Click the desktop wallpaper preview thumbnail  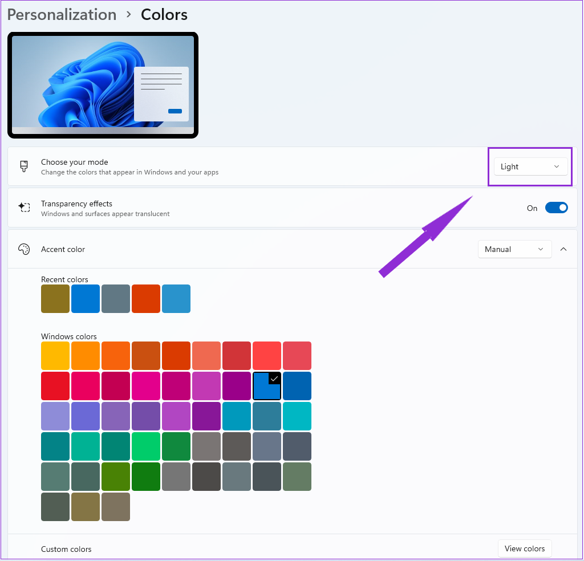[103, 84]
